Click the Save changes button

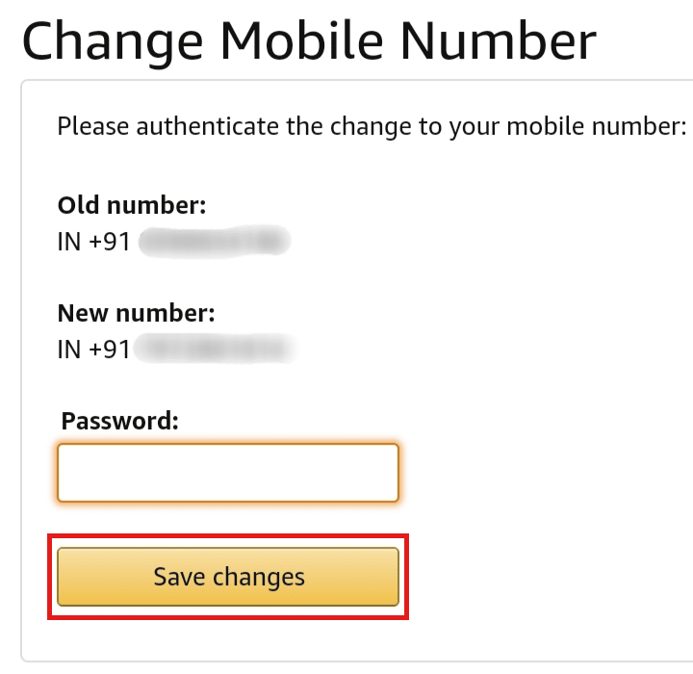pyautogui.click(x=228, y=577)
